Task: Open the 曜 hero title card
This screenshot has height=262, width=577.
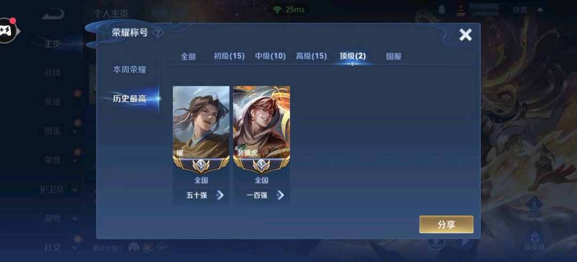Action: [201, 145]
